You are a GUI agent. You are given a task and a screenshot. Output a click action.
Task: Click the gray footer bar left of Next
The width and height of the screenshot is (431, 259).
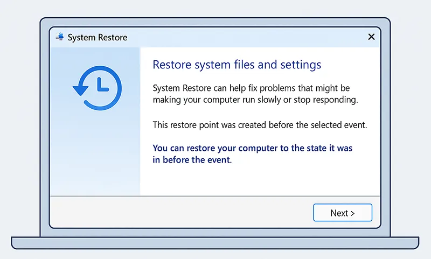(x=178, y=212)
